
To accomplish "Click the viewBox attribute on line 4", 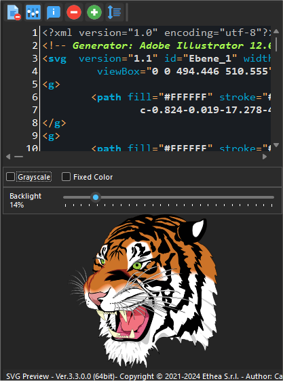I will (184, 71).
